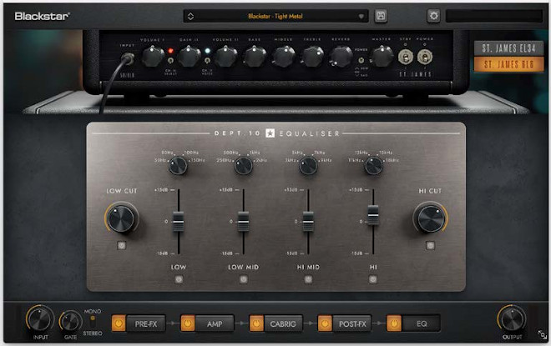Image resolution: width=551 pixels, height=346 pixels.
Task: Click the save preset floppy disk icon
Action: tap(381, 16)
